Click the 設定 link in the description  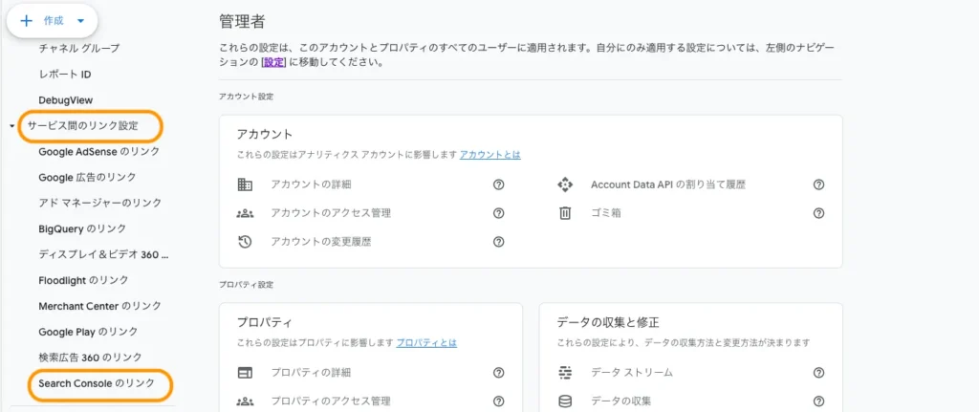click(274, 62)
